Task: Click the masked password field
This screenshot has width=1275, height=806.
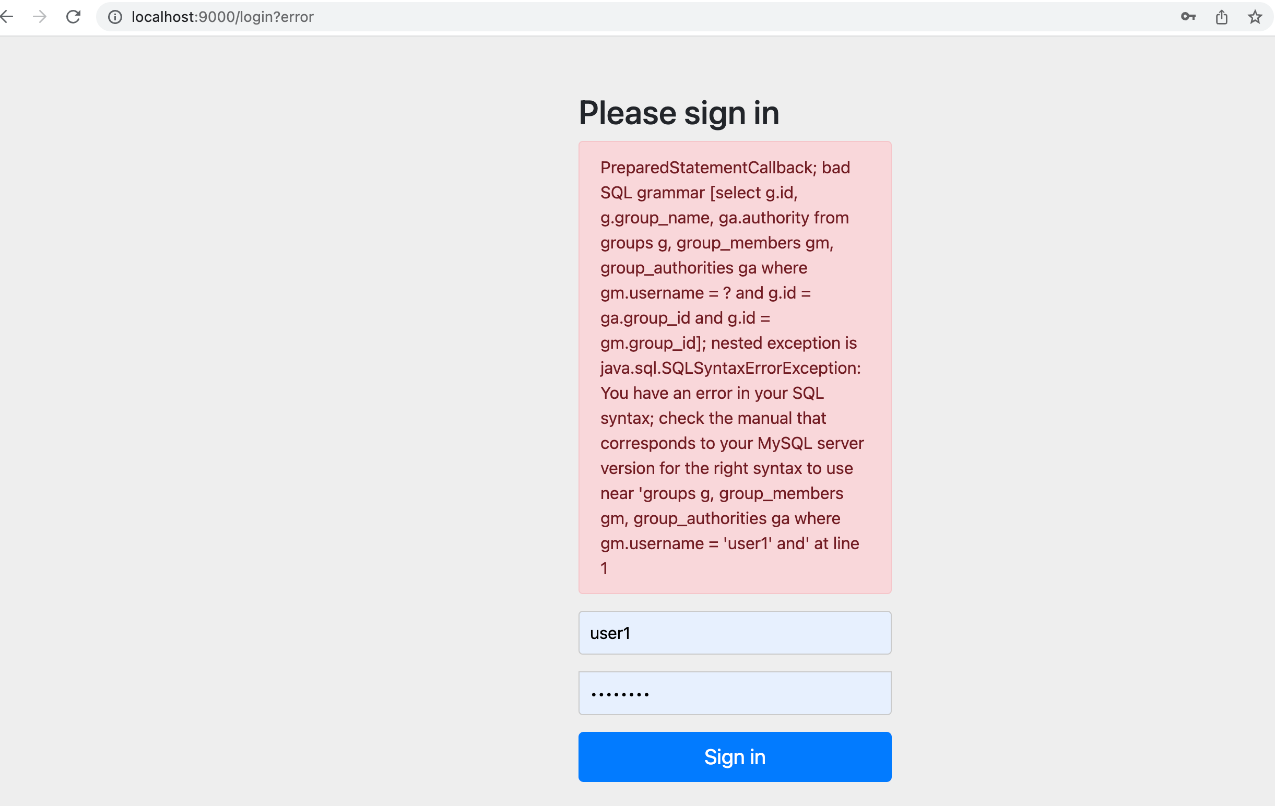Action: click(x=735, y=693)
